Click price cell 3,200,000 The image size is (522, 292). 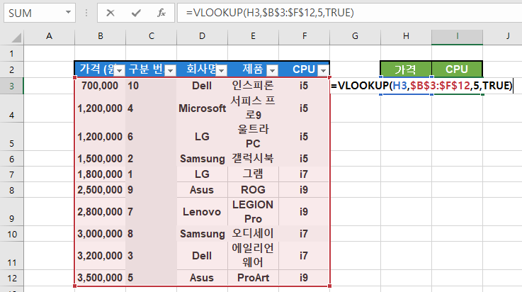100,256
